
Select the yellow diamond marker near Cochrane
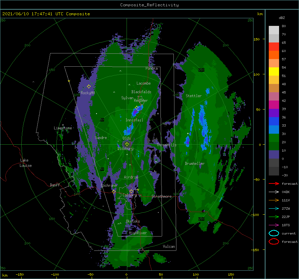tap(114, 191)
